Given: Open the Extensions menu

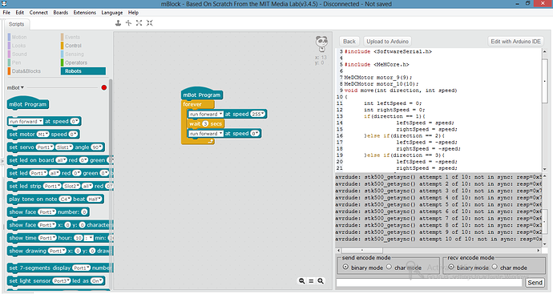Looking at the screenshot, I should pyautogui.click(x=85, y=12).
